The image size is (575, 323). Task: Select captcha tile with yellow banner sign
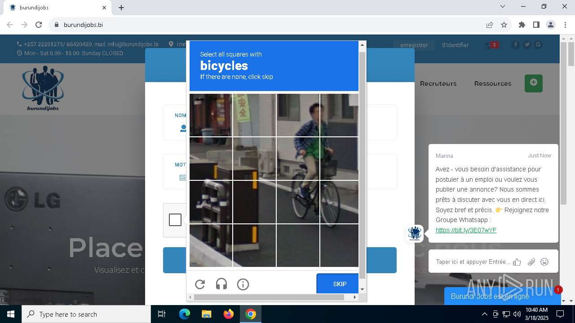pos(254,115)
